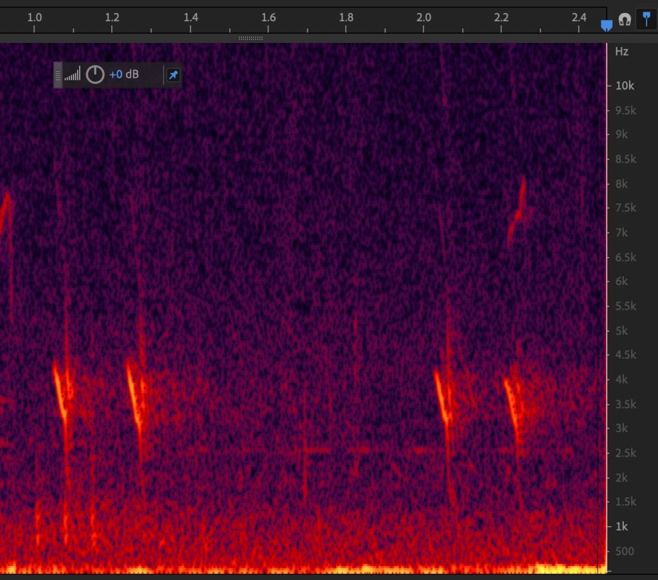Screen dimensions: 658x580
Task: Click the 9.5k label on frequency scale
Action: (626, 110)
